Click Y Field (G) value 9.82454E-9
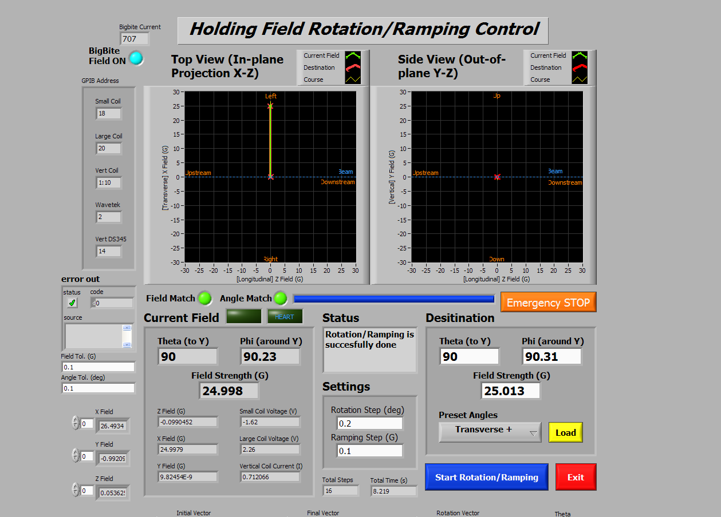 click(188, 477)
